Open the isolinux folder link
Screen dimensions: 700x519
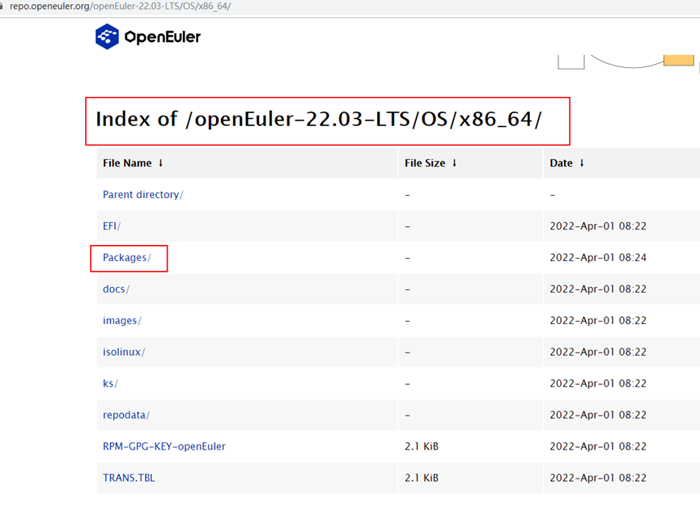(124, 352)
